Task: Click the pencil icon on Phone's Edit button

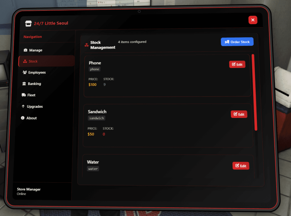Action: [234, 64]
